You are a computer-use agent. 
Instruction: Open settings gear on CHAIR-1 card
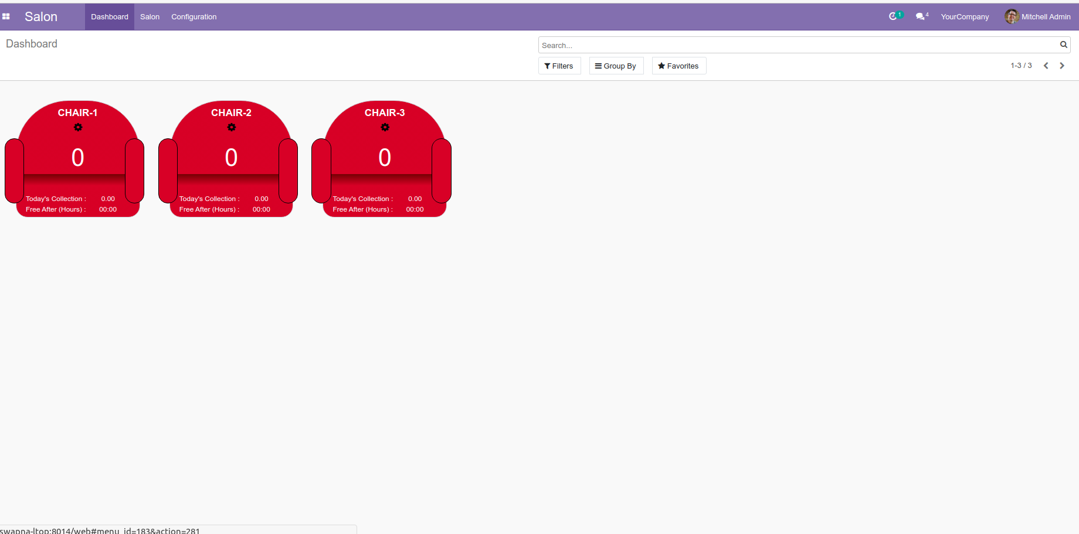point(78,127)
